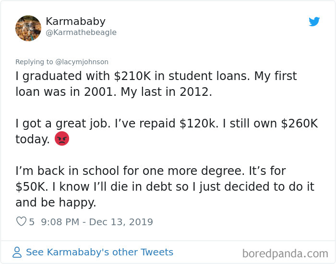Open Karmababy's profile picture
The height and width of the screenshot is (264, 336).
click(x=28, y=28)
